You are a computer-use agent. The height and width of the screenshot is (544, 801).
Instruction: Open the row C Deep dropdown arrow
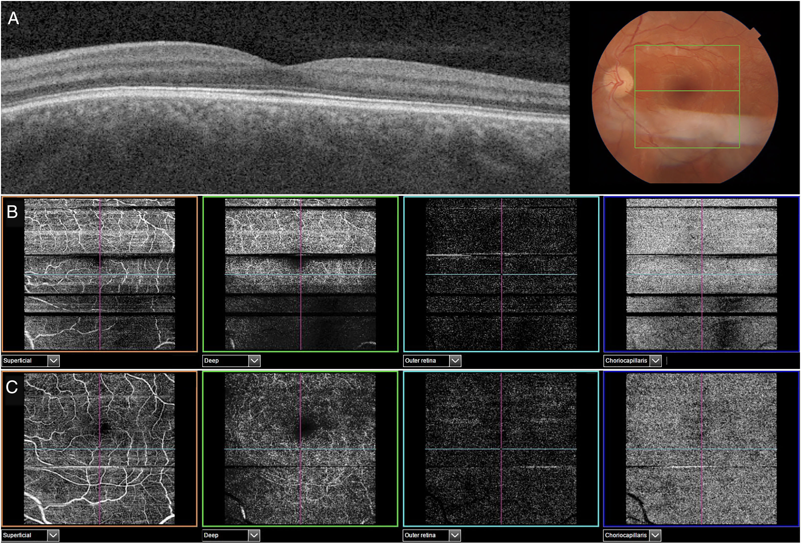(x=254, y=535)
